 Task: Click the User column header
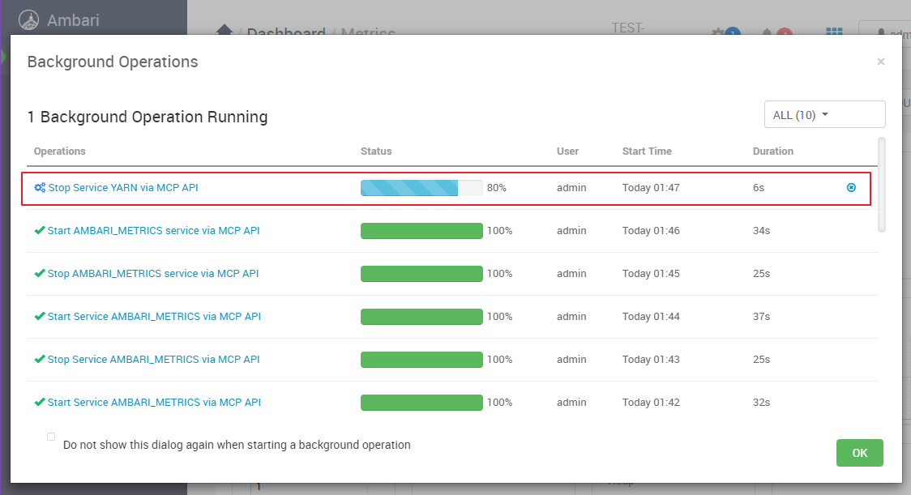pyautogui.click(x=567, y=151)
